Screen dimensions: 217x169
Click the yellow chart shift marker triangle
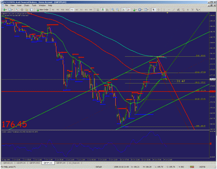point(167,13)
